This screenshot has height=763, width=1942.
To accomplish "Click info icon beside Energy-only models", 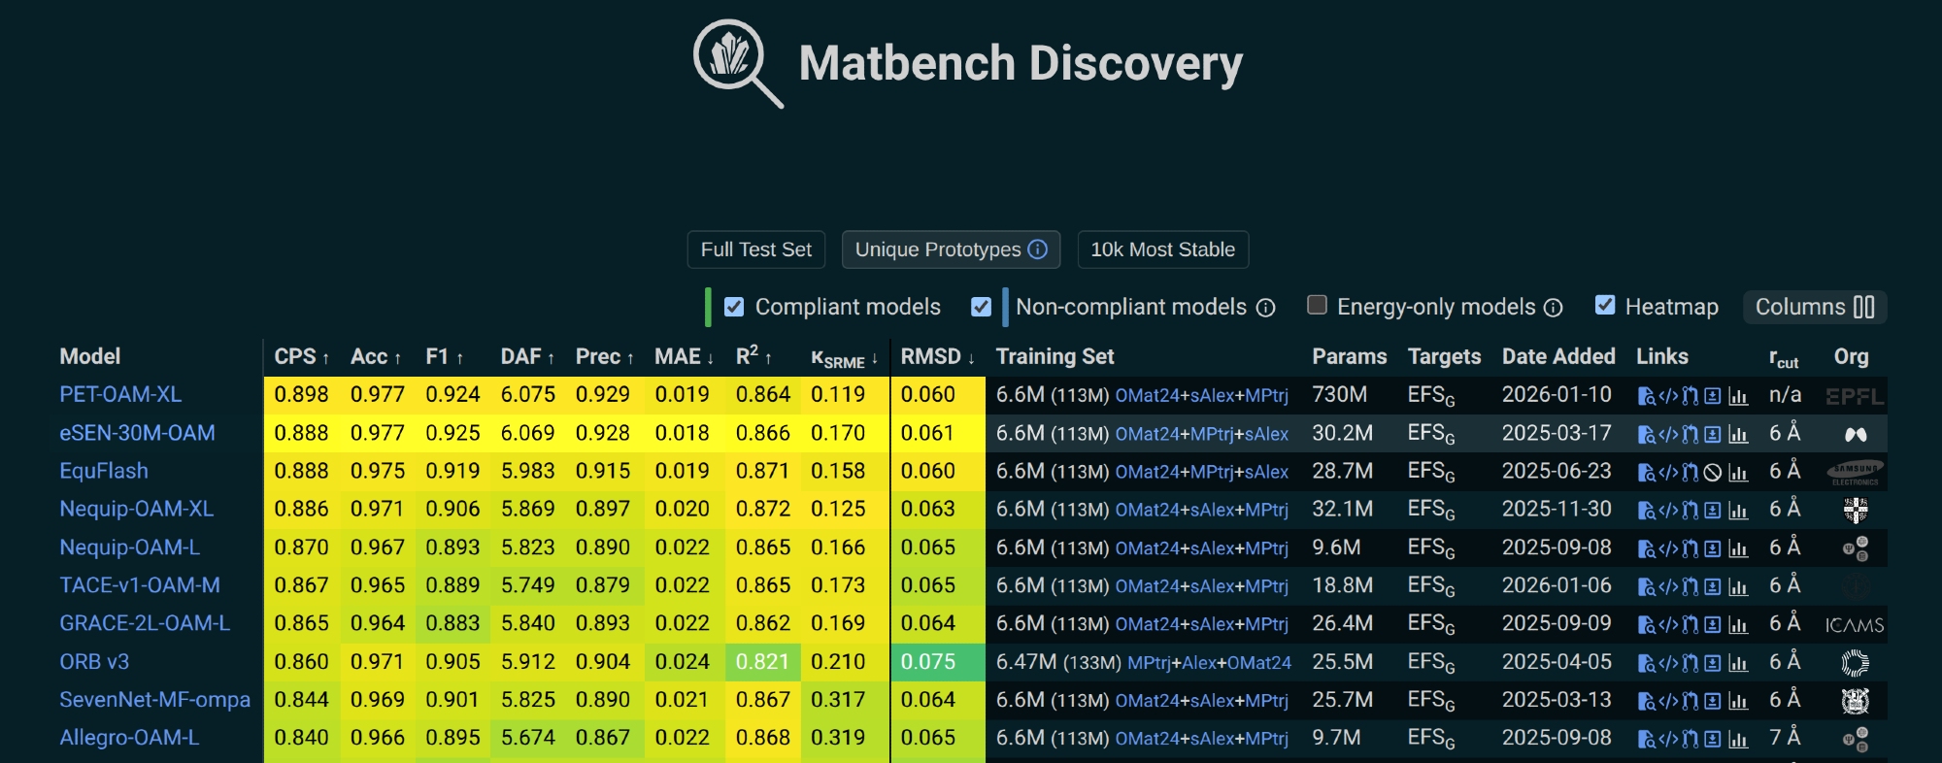I will (x=1554, y=308).
